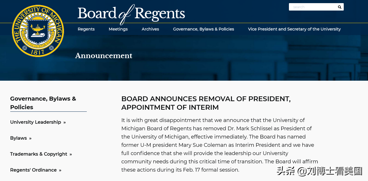Expand the double arrow next to Bylaws
Viewport: 368px width, 181px height.
pyautogui.click(x=30, y=138)
